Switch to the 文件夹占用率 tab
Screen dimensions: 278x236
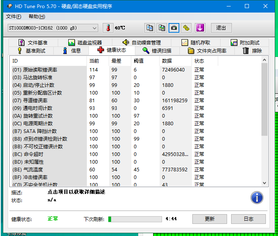(x=207, y=51)
